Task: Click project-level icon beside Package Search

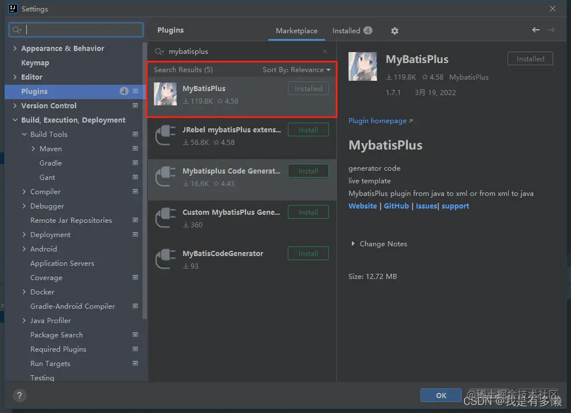Action: pos(135,335)
